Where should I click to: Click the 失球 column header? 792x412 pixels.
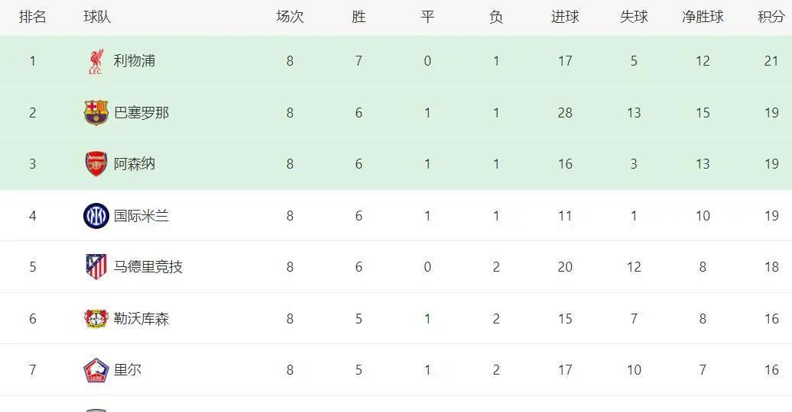634,17
